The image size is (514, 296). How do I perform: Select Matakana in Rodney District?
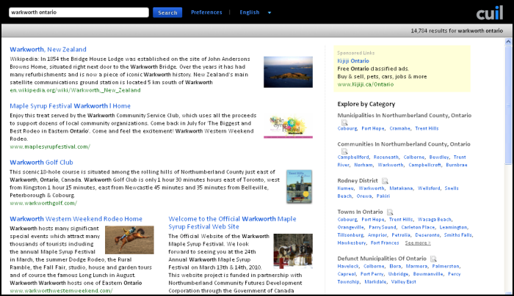tap(401, 188)
